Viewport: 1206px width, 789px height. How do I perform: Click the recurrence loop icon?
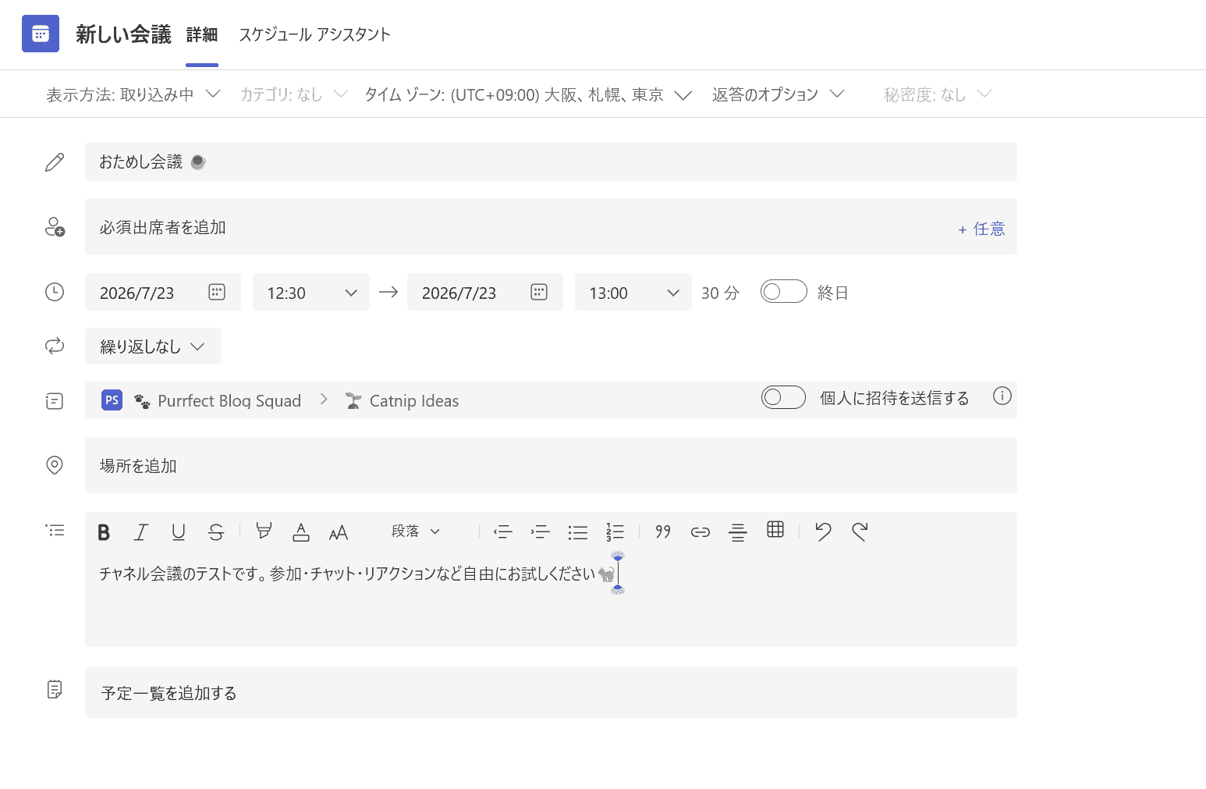55,346
